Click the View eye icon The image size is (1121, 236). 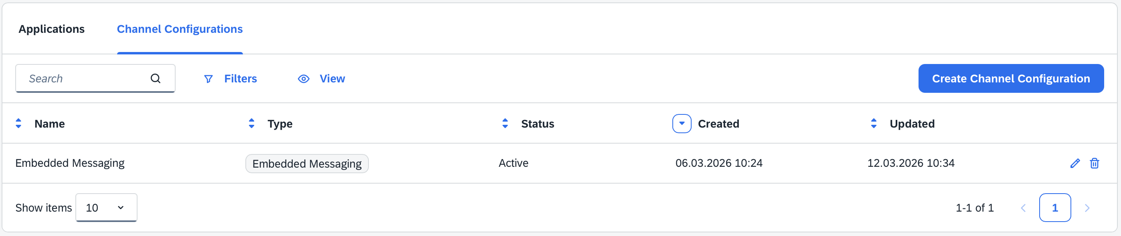click(304, 78)
